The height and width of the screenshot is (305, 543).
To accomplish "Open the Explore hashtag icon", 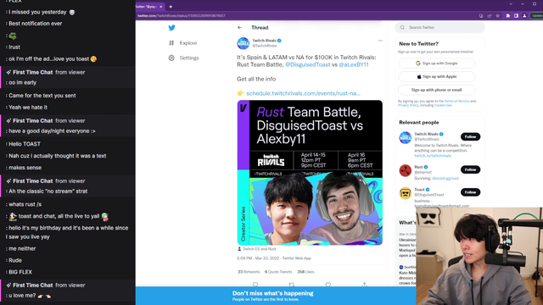I will click(171, 43).
